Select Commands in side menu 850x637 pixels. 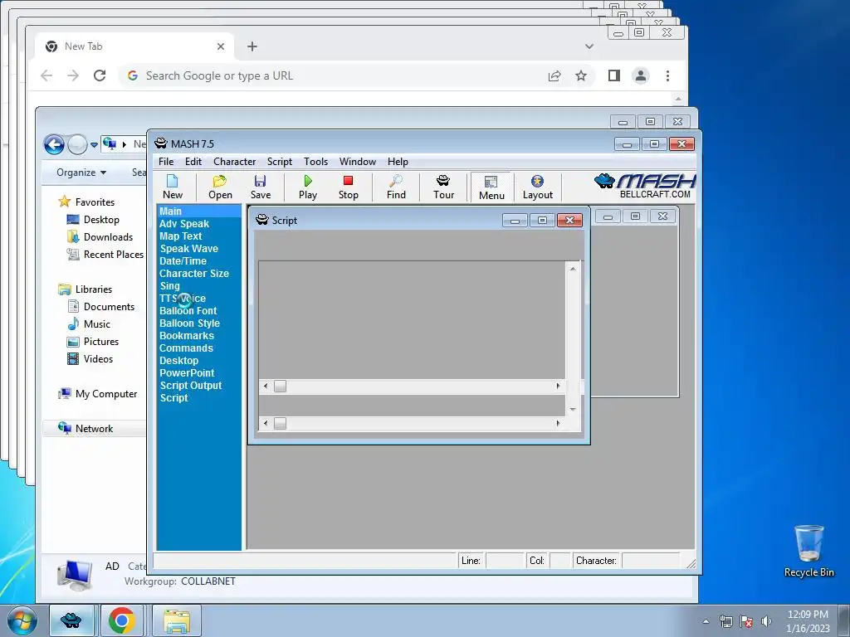(186, 348)
